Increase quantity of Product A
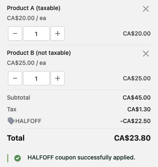The width and height of the screenshot is (158, 167). 58,33
